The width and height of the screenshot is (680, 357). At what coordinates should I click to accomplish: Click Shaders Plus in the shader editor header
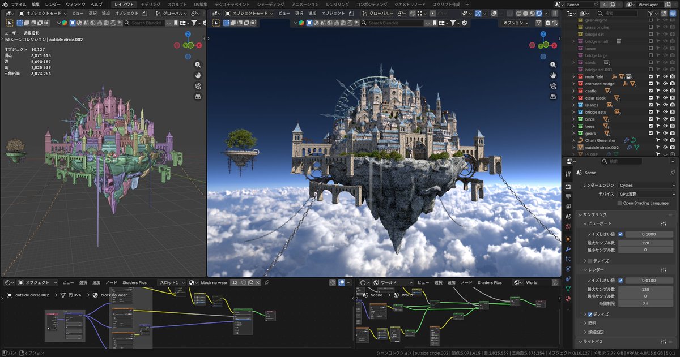(x=134, y=282)
